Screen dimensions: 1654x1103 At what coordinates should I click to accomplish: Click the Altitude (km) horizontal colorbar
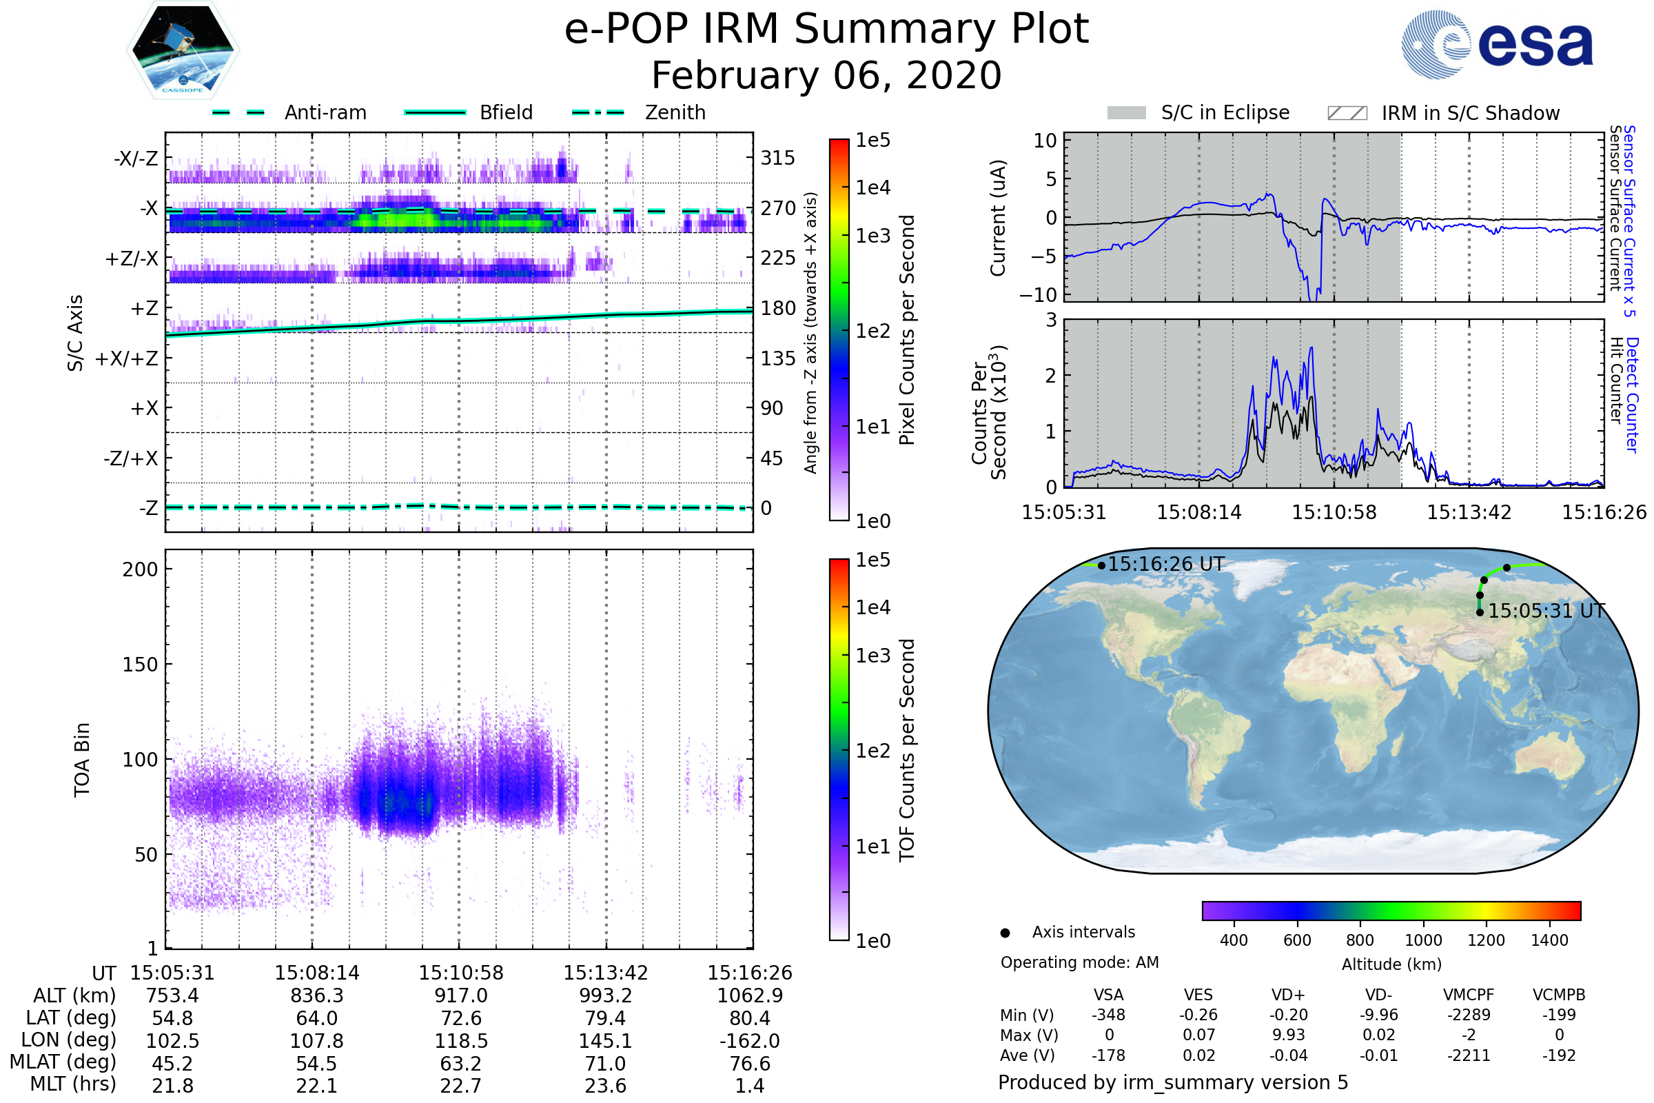click(x=1391, y=910)
